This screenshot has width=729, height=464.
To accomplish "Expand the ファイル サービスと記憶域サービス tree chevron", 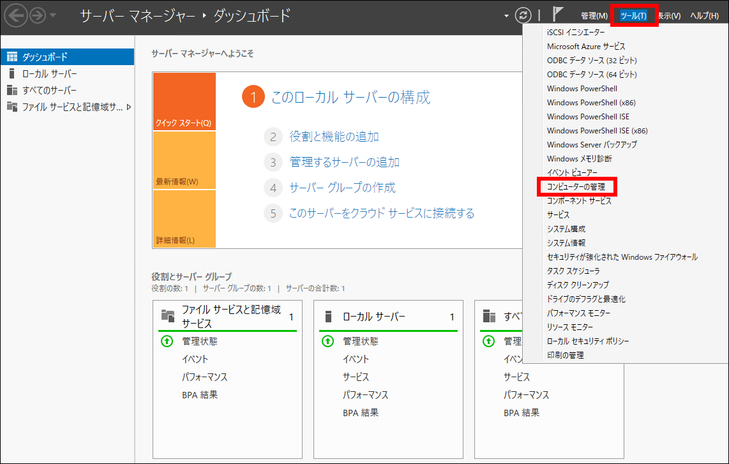I will 129,108.
